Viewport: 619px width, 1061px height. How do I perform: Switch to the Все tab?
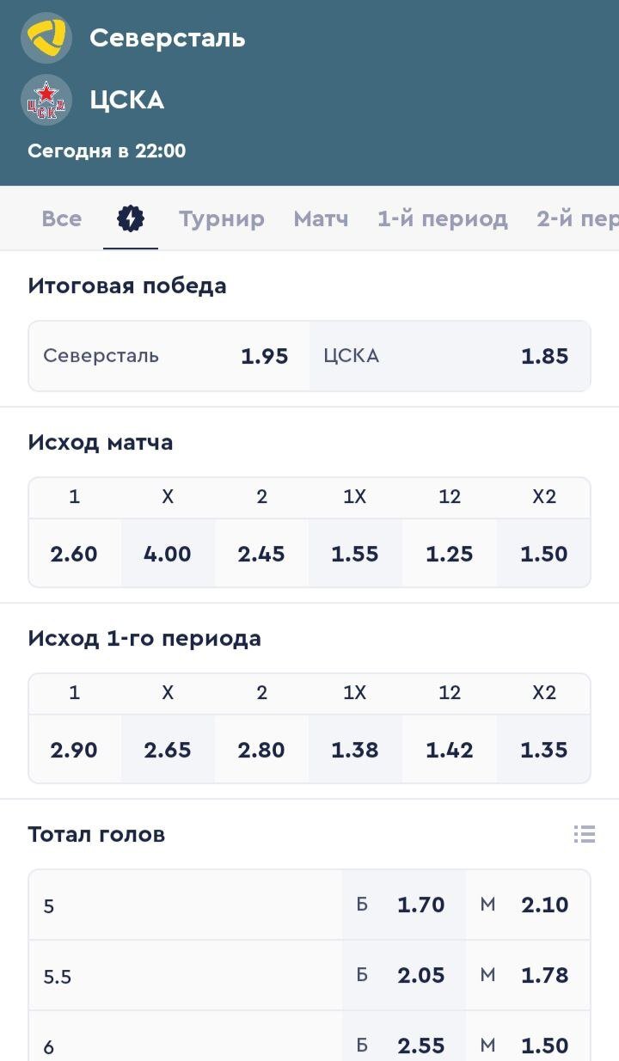62,219
